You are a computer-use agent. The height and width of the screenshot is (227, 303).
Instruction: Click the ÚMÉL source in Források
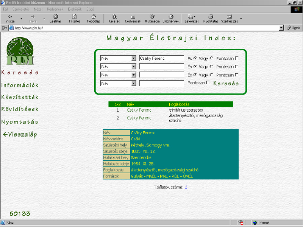[188, 176]
